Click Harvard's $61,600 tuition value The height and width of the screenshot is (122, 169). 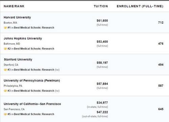tap(102, 21)
